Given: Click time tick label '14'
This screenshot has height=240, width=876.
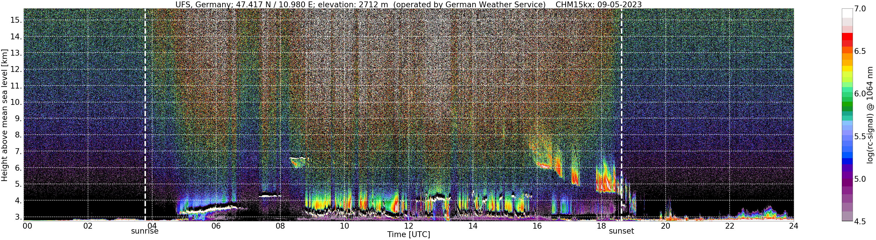Looking at the screenshot, I should point(473,226).
